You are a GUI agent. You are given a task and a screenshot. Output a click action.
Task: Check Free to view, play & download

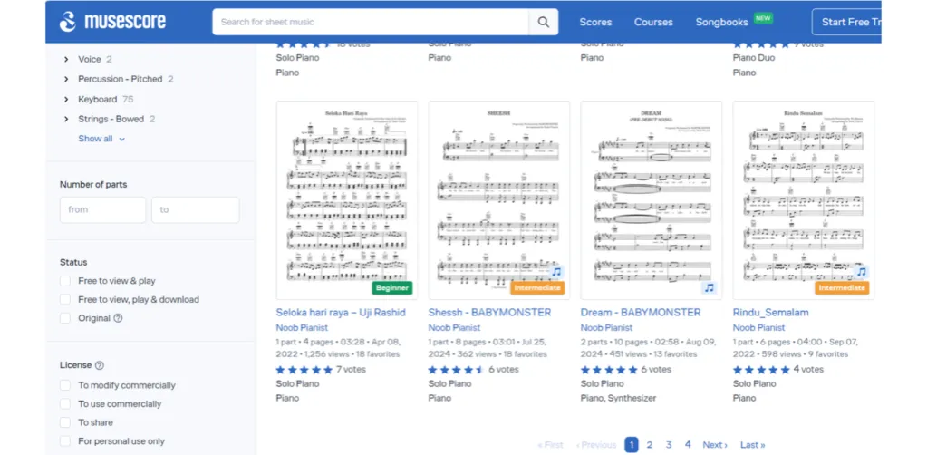(65, 299)
